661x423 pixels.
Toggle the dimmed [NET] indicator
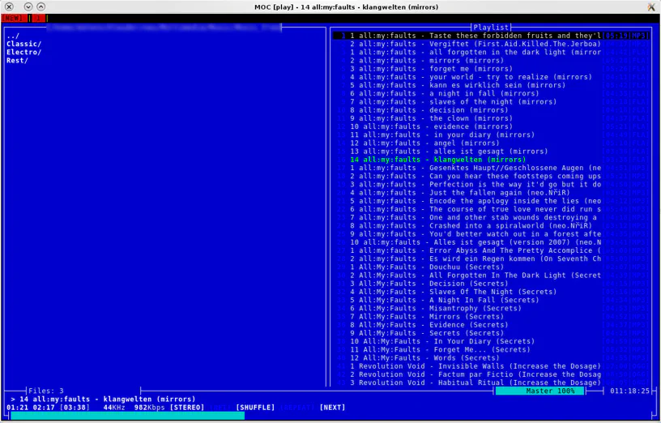pos(220,408)
